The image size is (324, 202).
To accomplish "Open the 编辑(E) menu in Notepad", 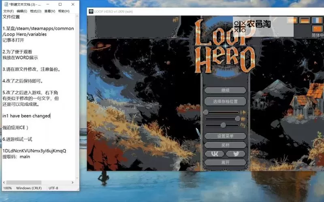I will pyautogui.click(x=22, y=11).
